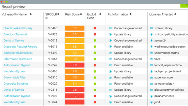The image size is (188, 106).
Task: Click the Exploit Code column header
Action: [x=92, y=16]
